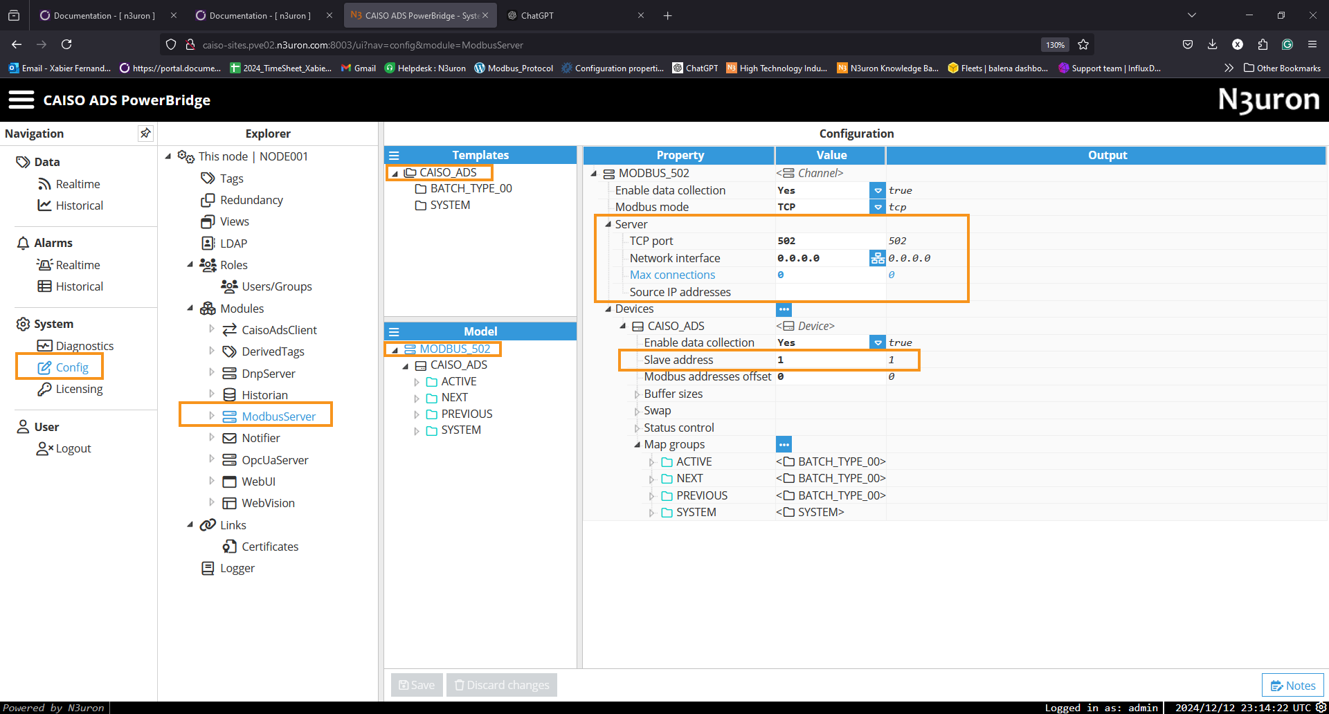Viewport: 1329px width, 714px height.
Task: Open browser extensions icon
Action: (1263, 44)
